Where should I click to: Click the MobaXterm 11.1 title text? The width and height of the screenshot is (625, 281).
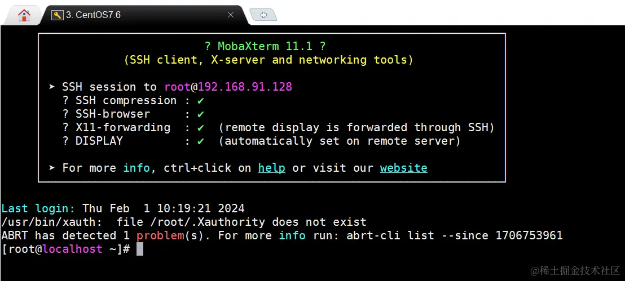click(265, 46)
